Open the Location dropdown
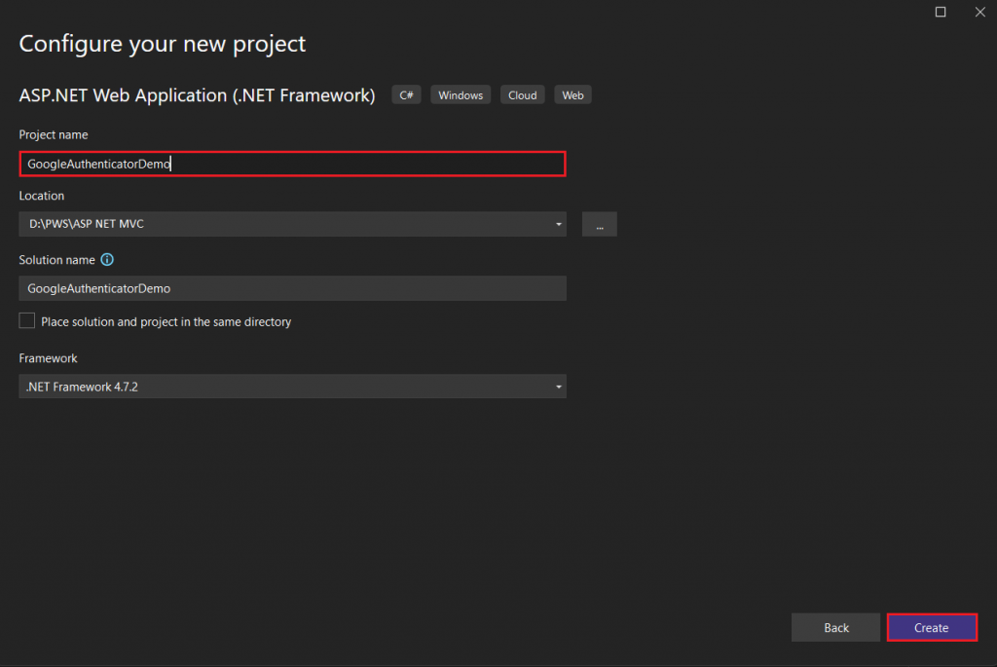 point(292,224)
